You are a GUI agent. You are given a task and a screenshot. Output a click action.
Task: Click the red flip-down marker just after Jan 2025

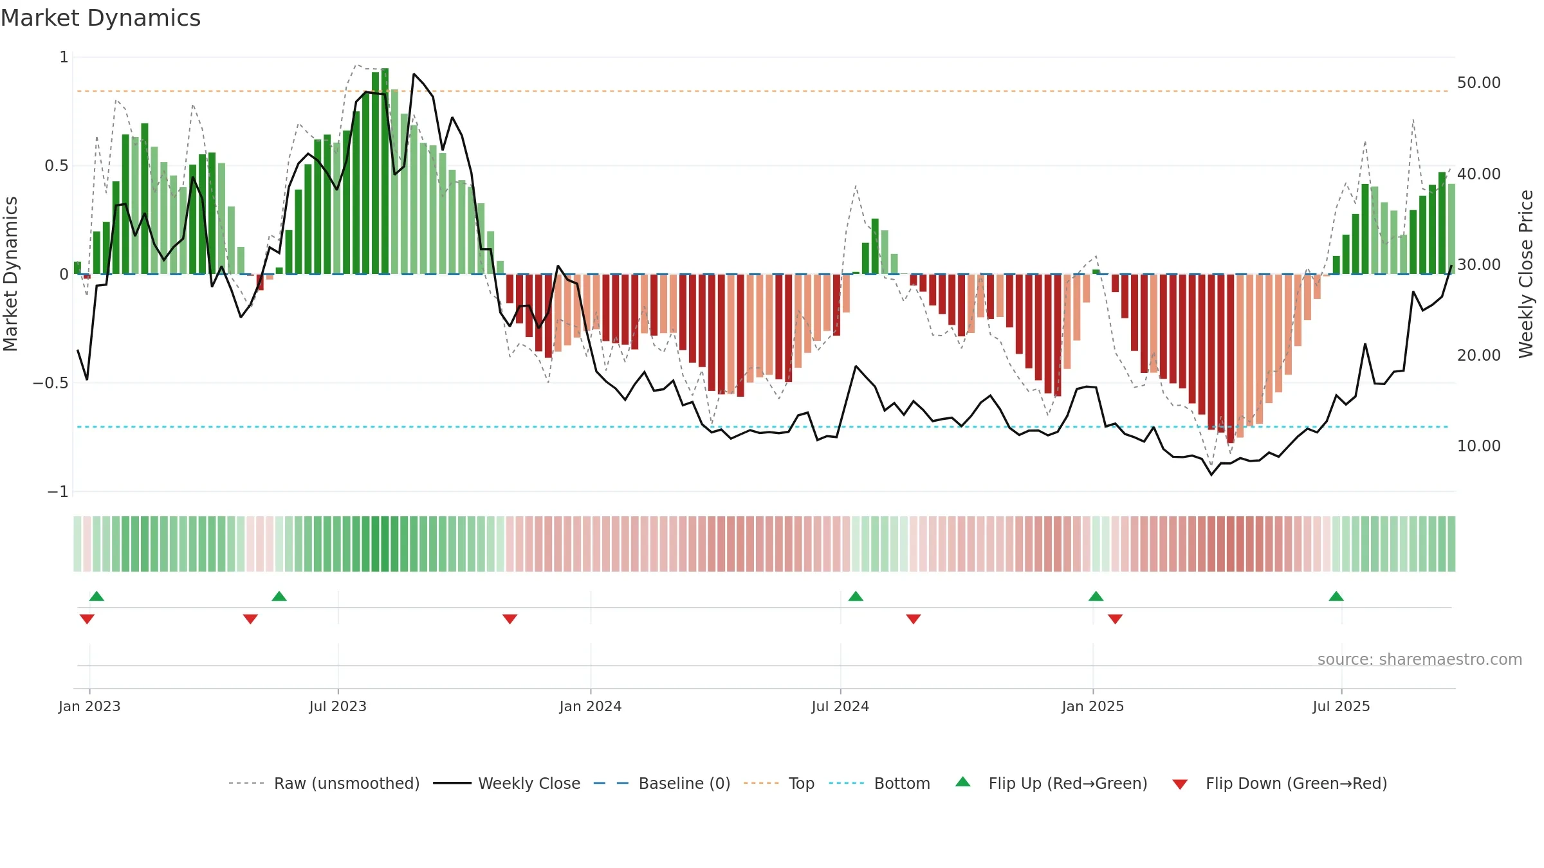pyautogui.click(x=1116, y=619)
